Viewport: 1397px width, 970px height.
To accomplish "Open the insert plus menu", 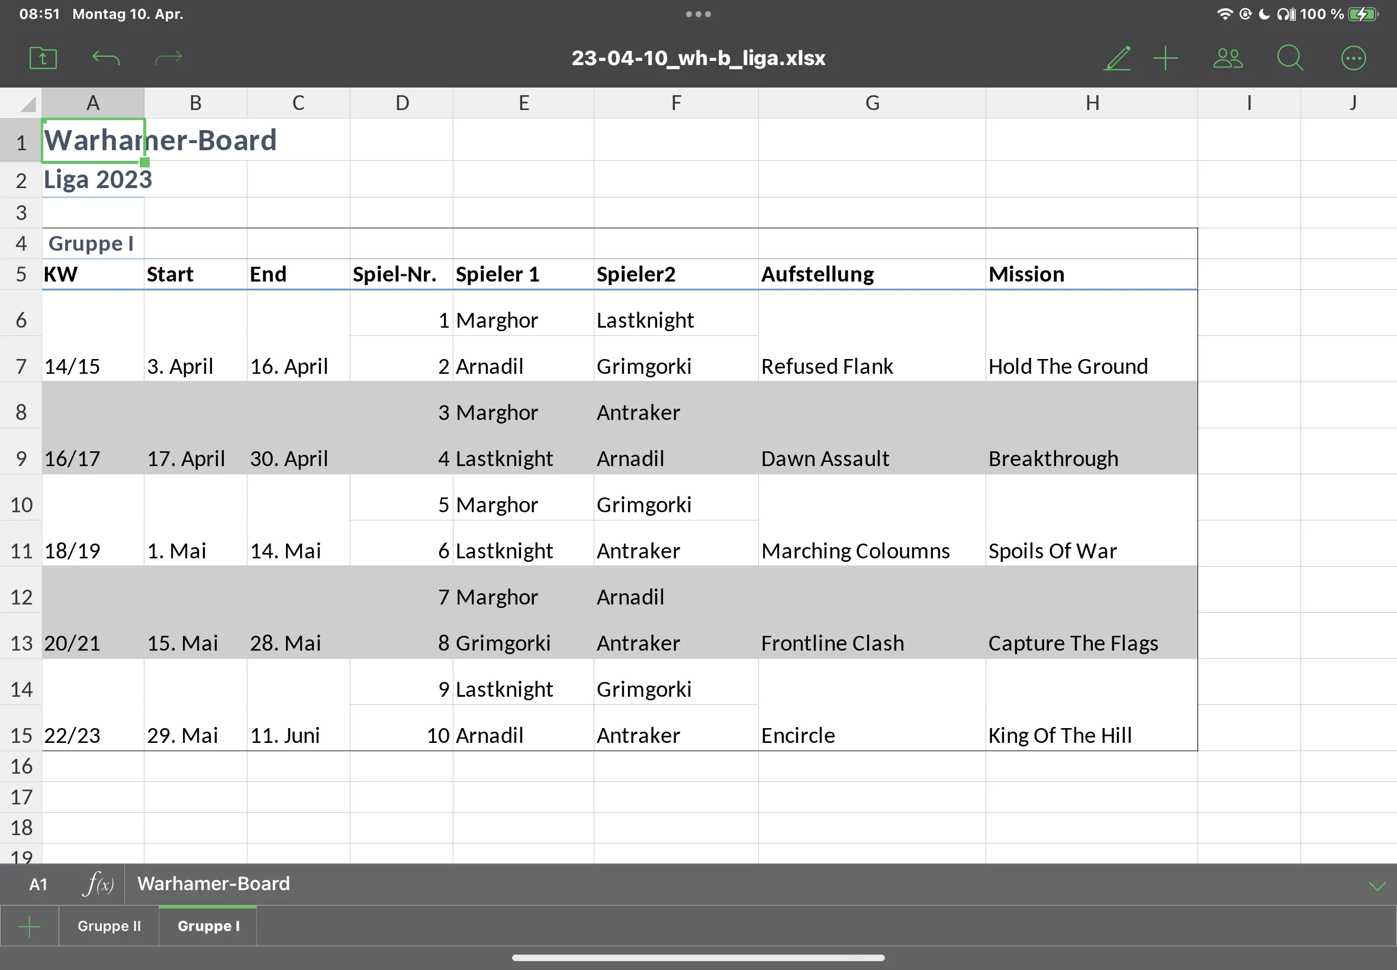I will tap(1166, 59).
